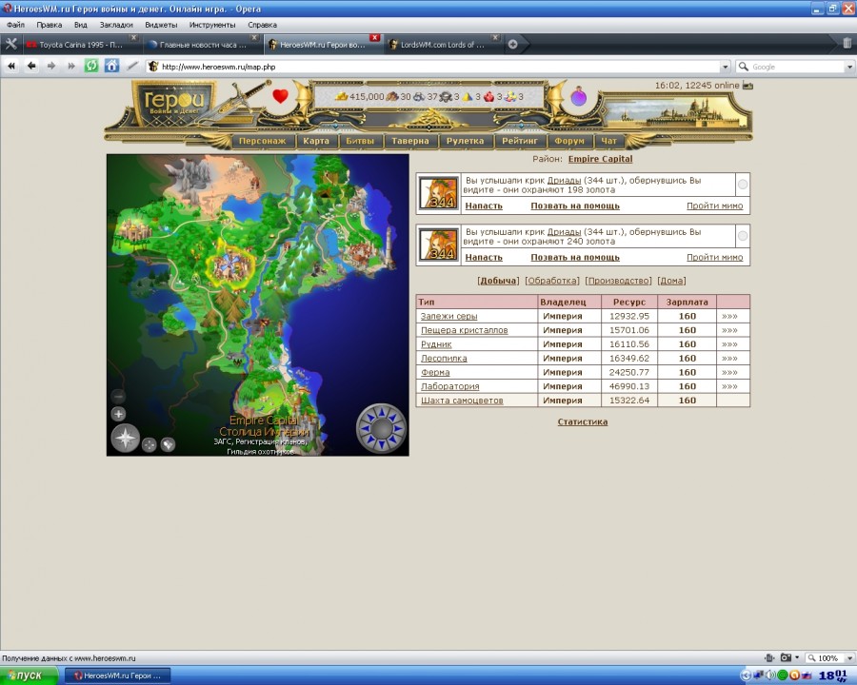Screen dimensions: 857x685
Task: Open the Рулетка game menu
Action: click(x=465, y=141)
